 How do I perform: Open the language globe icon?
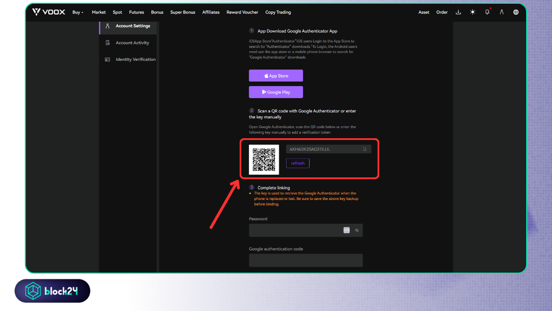(x=516, y=12)
